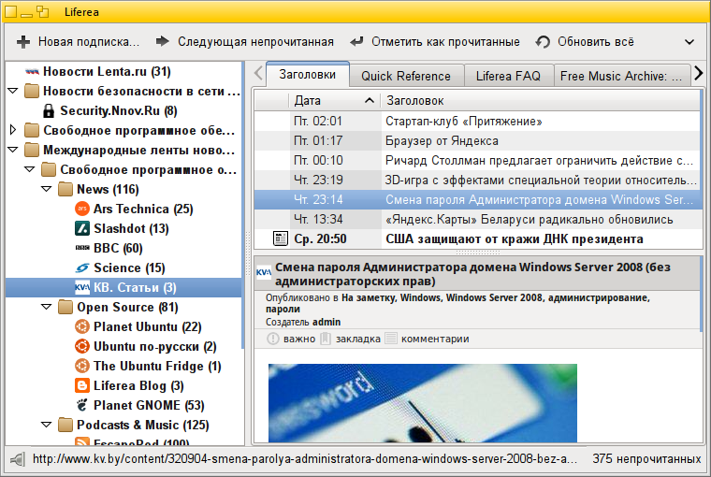This screenshot has width=711, height=477.
Task: Click article title Смена пароля Администратора link
Action: coord(472,274)
